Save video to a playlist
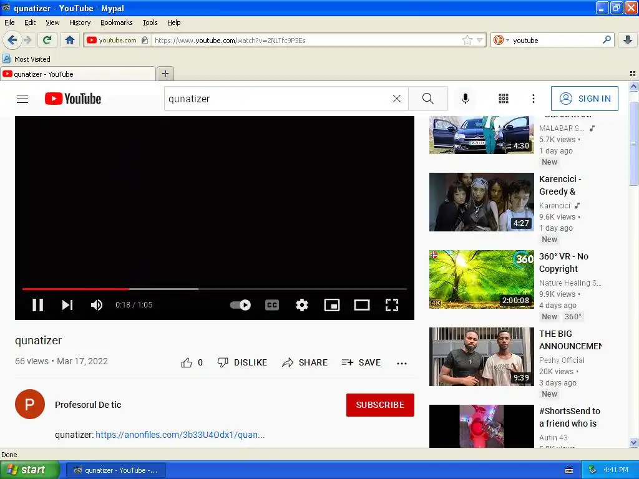 361,362
